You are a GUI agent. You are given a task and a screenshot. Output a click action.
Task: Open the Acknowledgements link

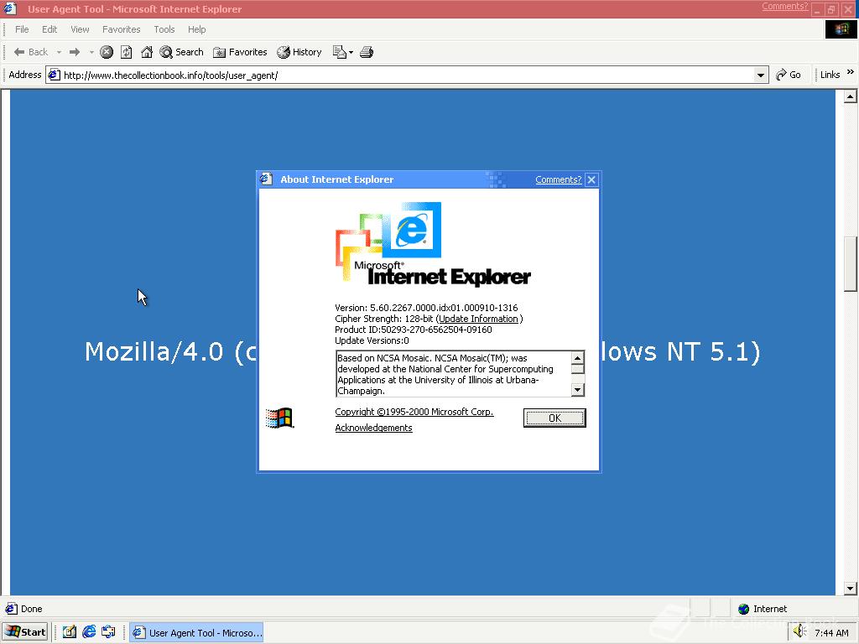click(x=373, y=428)
